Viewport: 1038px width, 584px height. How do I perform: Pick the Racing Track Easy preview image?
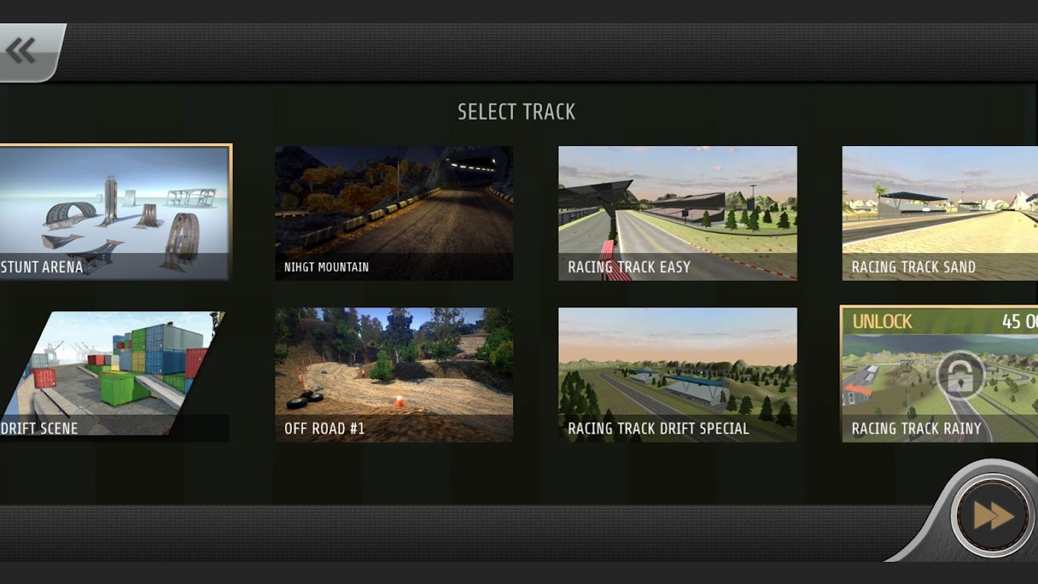tap(677, 213)
